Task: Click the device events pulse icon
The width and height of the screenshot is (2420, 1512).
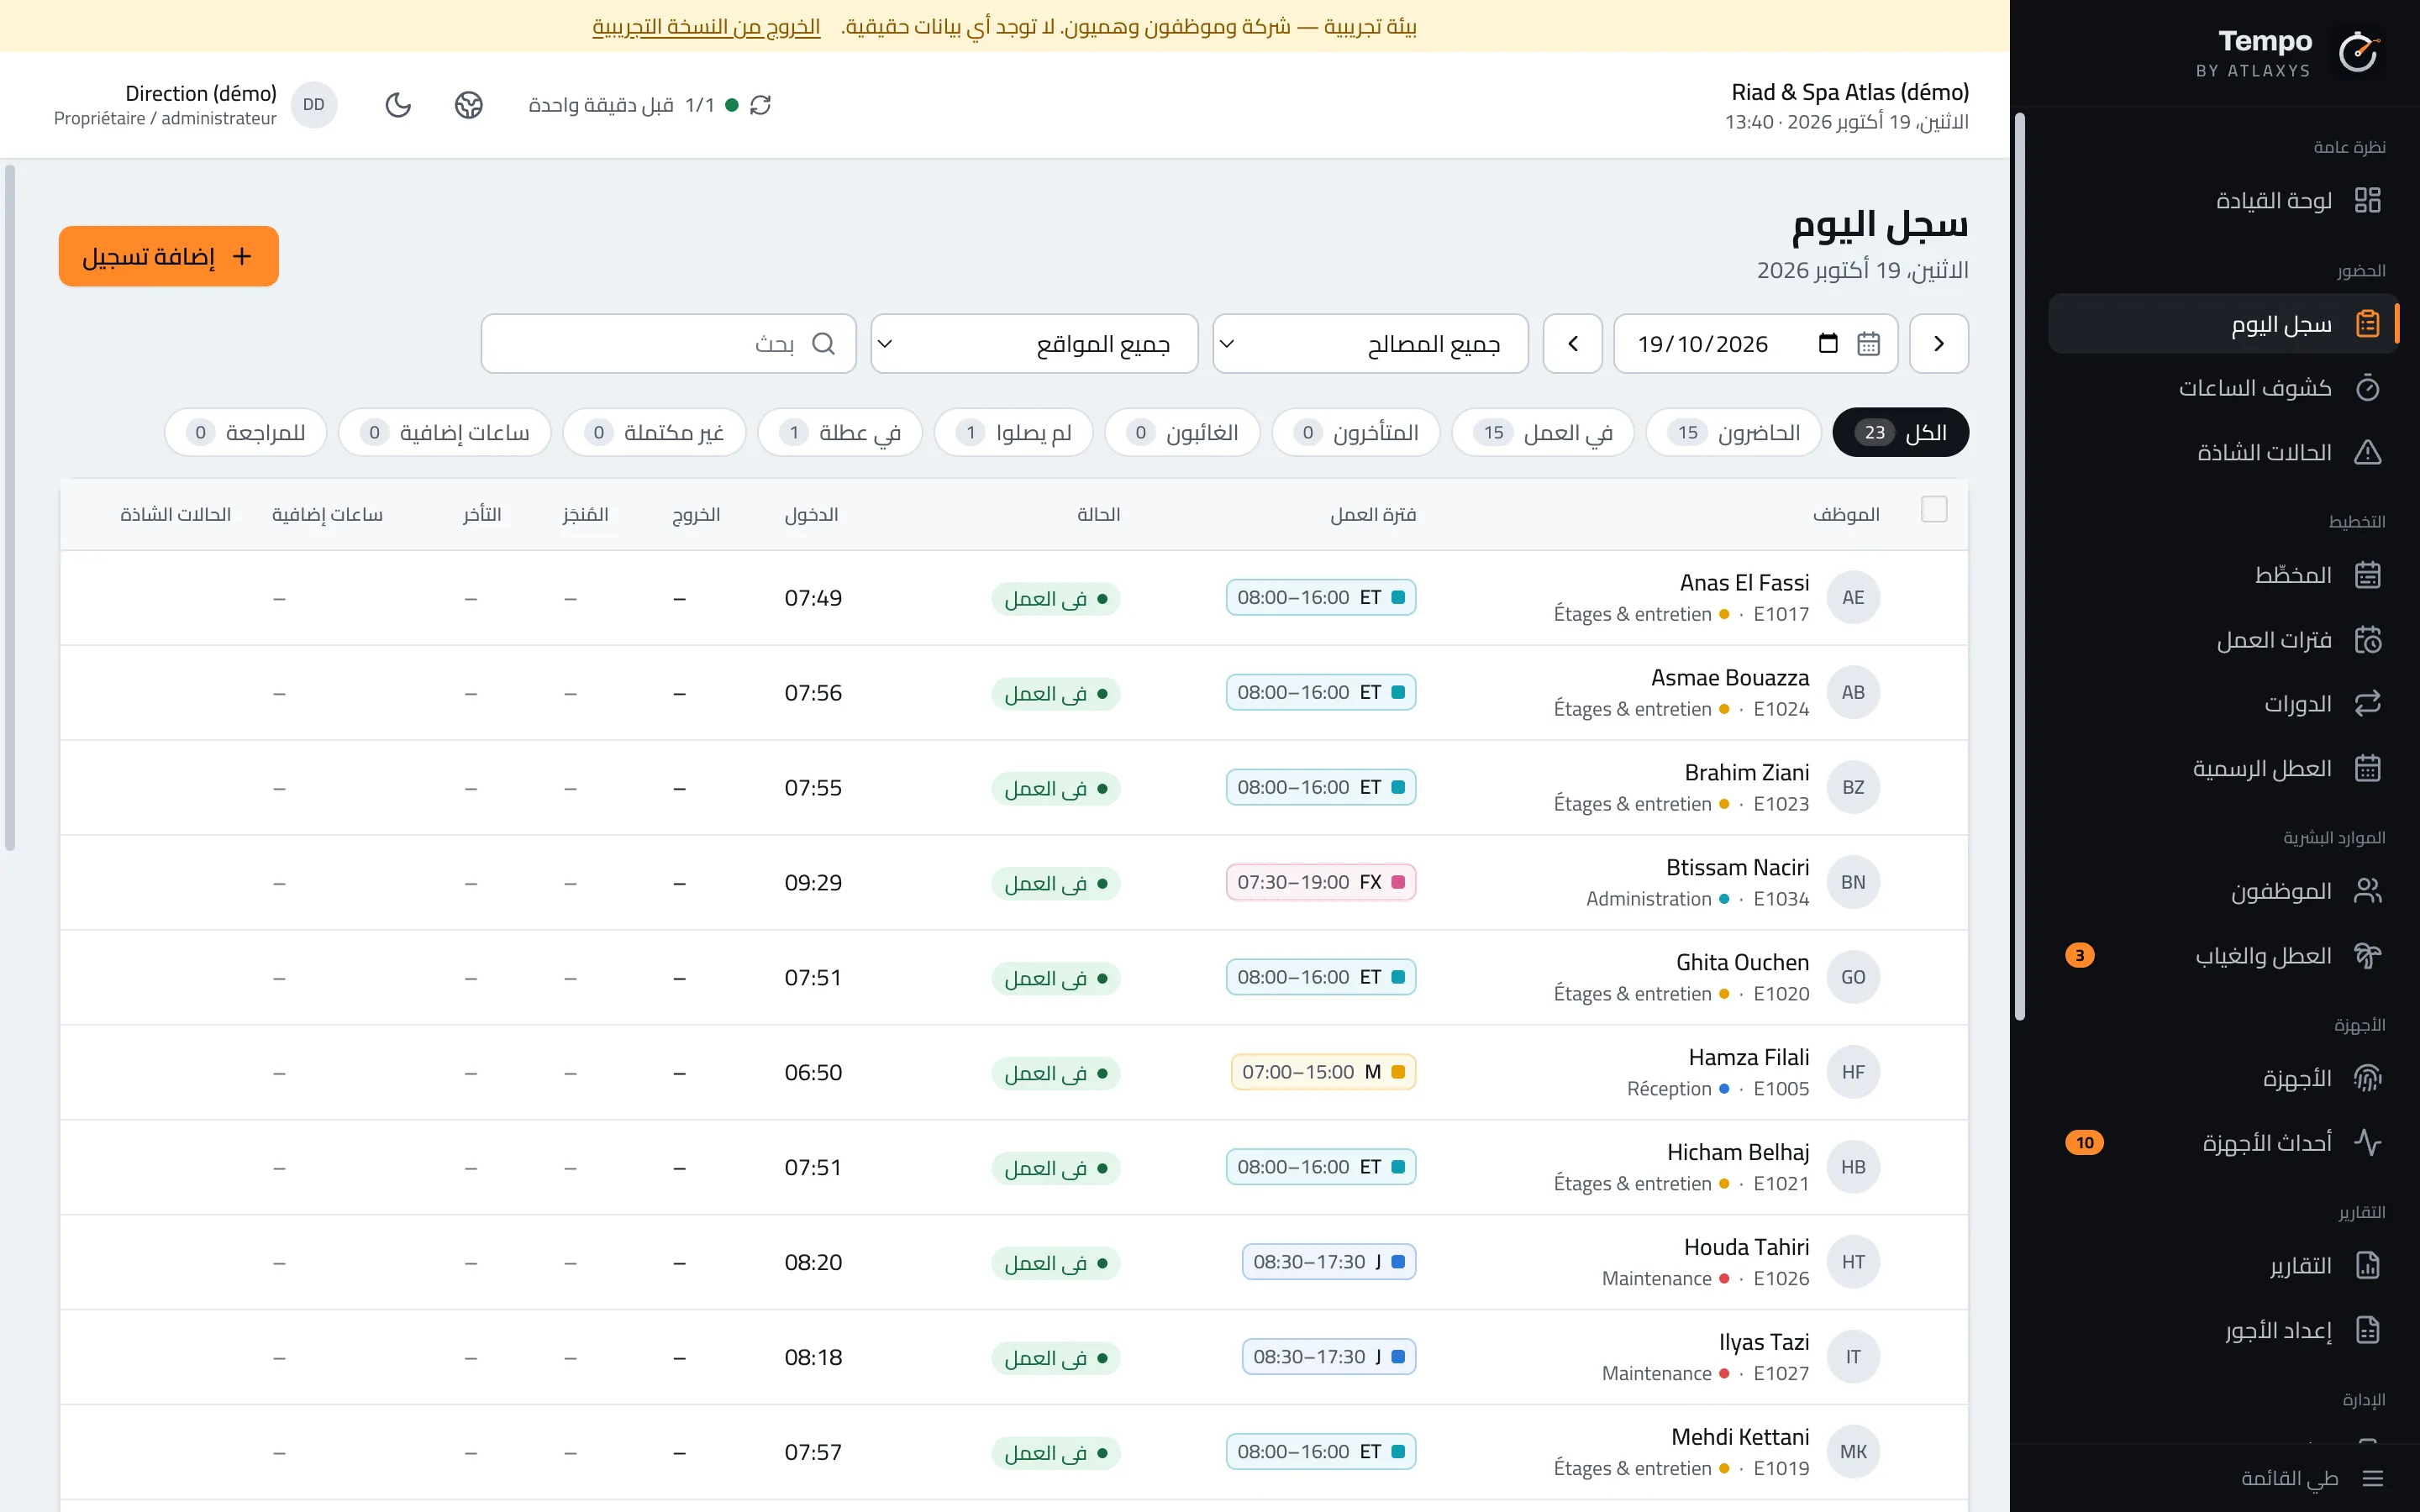Action: 2367,1142
